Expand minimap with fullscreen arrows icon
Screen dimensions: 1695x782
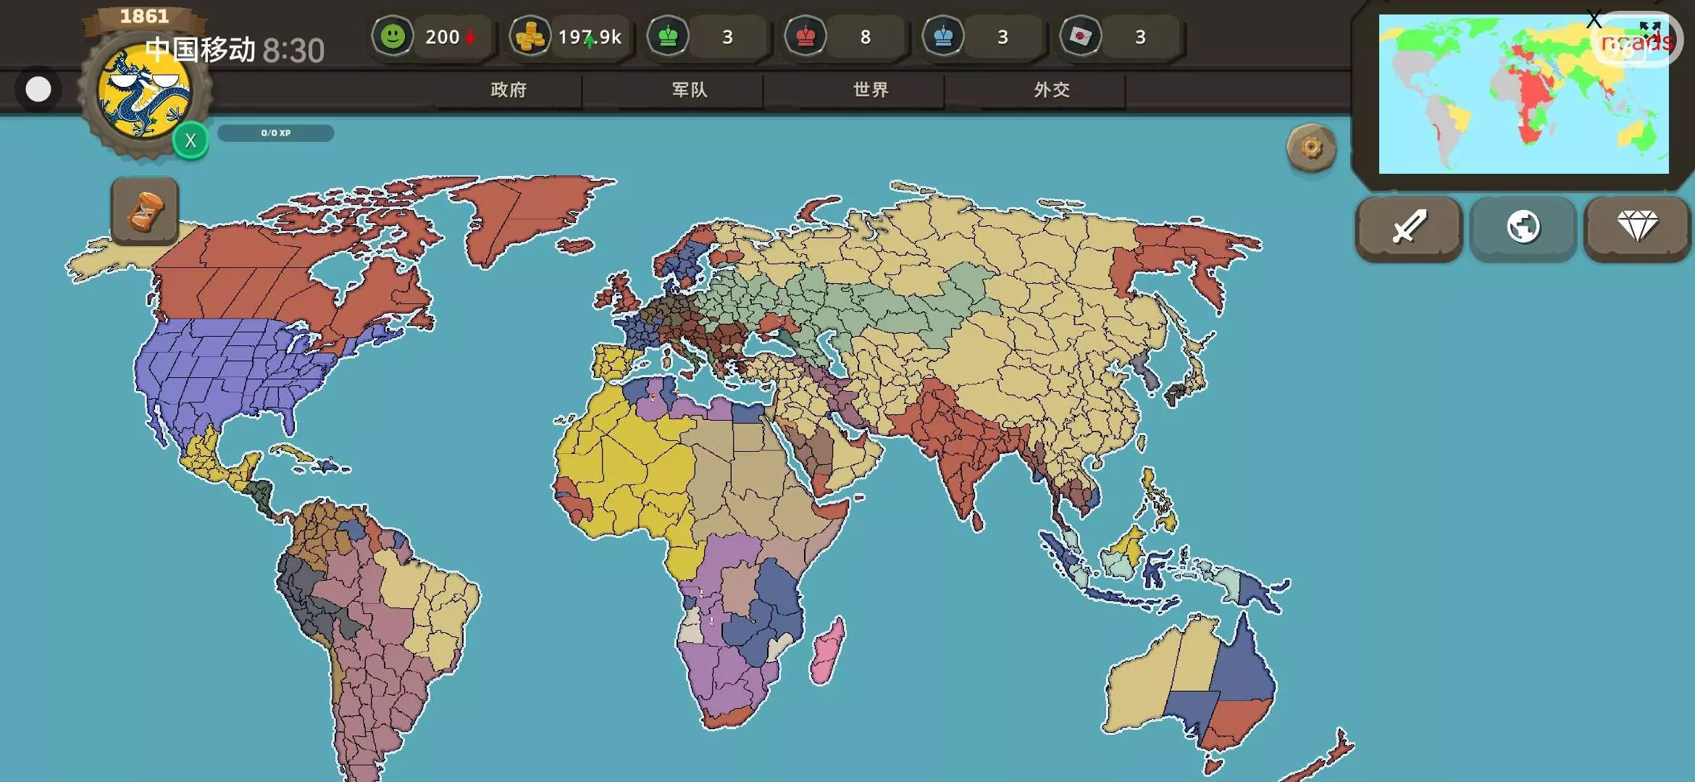point(1650,29)
